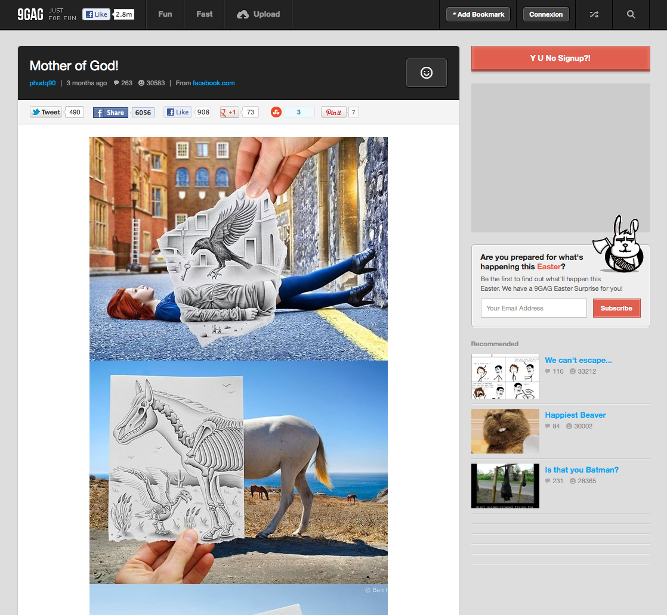667x615 pixels.
Task: Click the smiley face vote button
Action: (x=426, y=73)
